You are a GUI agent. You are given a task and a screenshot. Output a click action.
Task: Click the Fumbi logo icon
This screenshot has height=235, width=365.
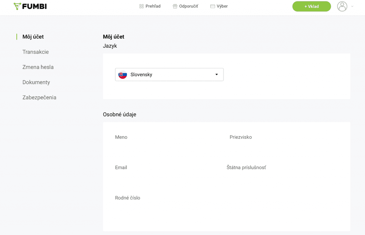pos(17,6)
